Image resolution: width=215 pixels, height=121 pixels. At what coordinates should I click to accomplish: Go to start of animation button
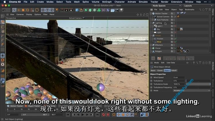(68, 115)
